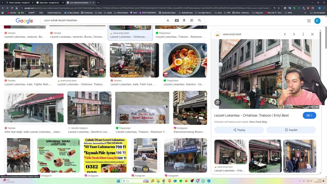Open the Google account avatar menu
The height and width of the screenshot is (184, 327).
(x=317, y=21)
